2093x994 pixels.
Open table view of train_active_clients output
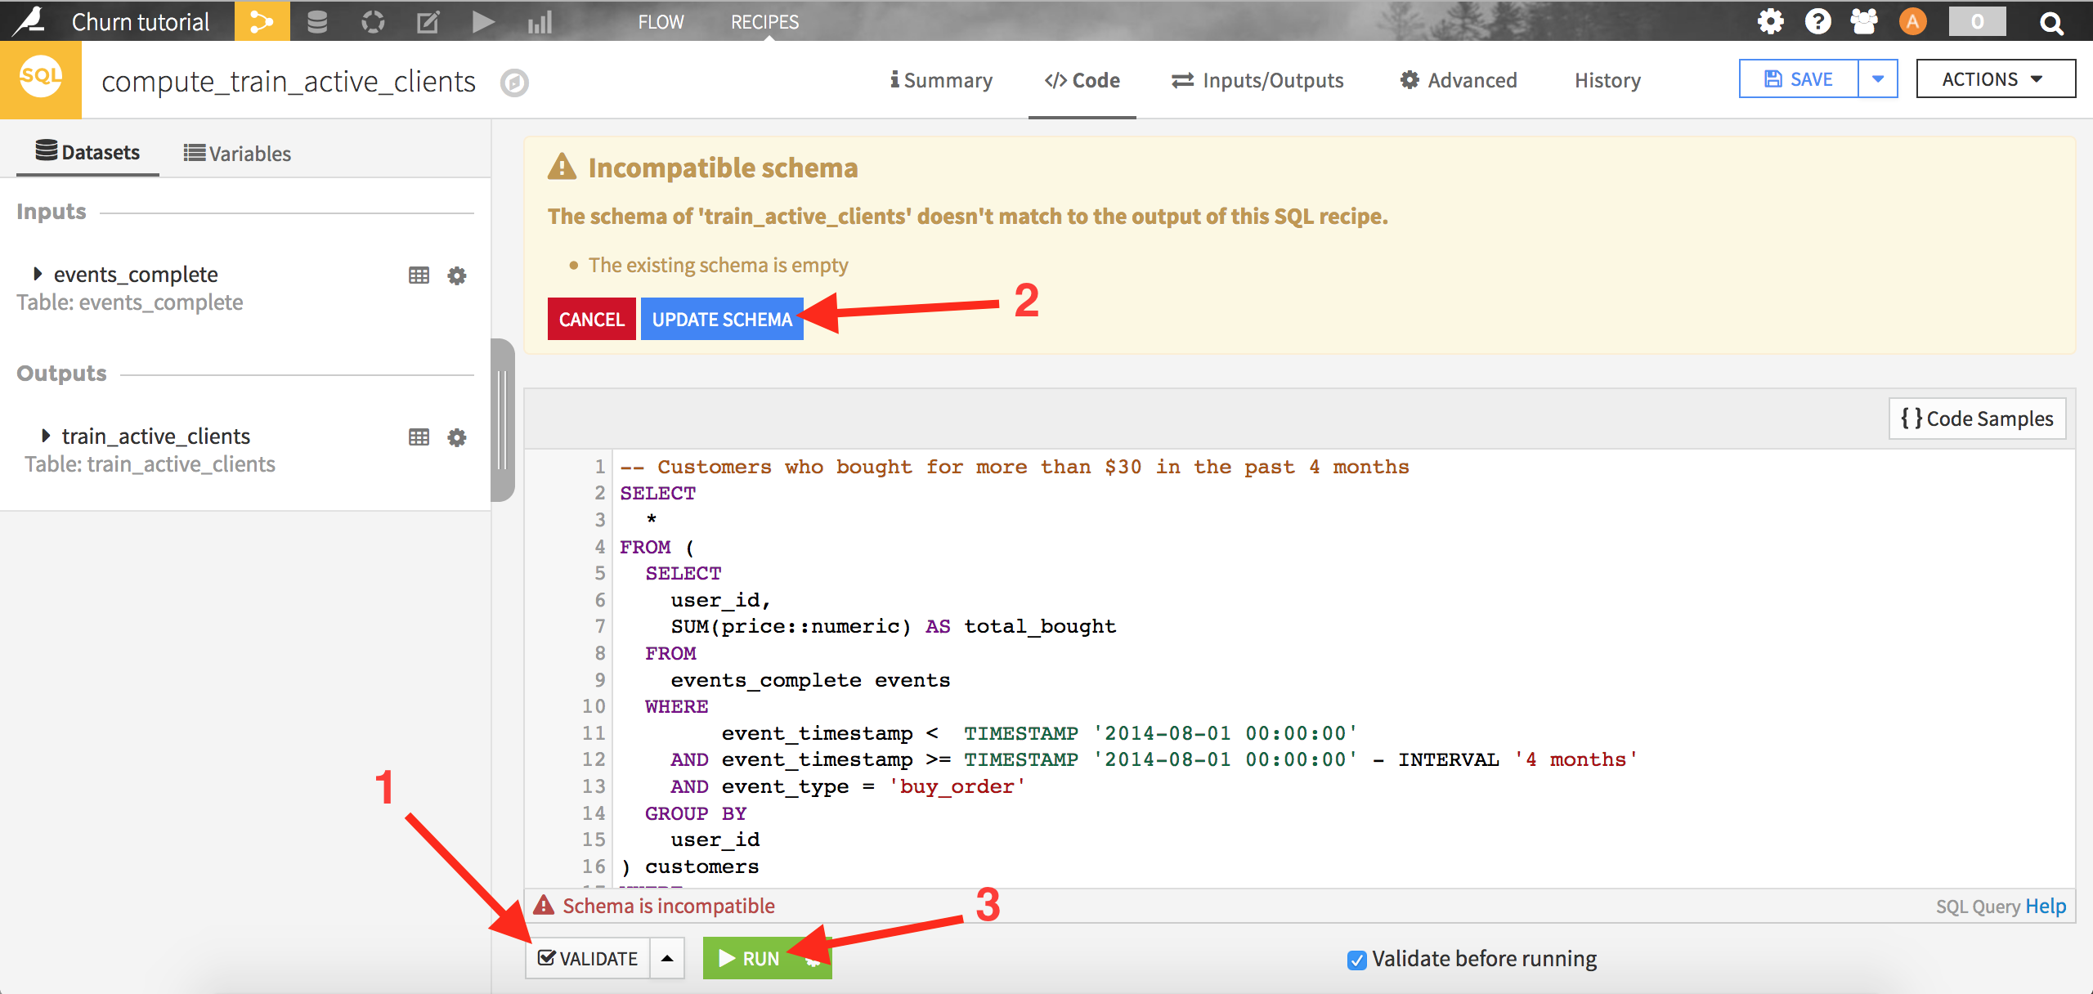[x=419, y=437]
